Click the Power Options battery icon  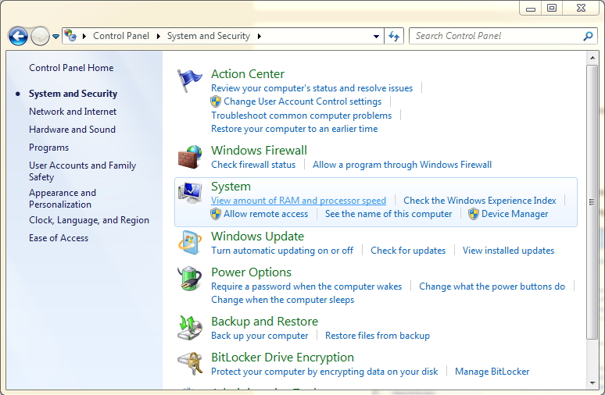coord(189,279)
